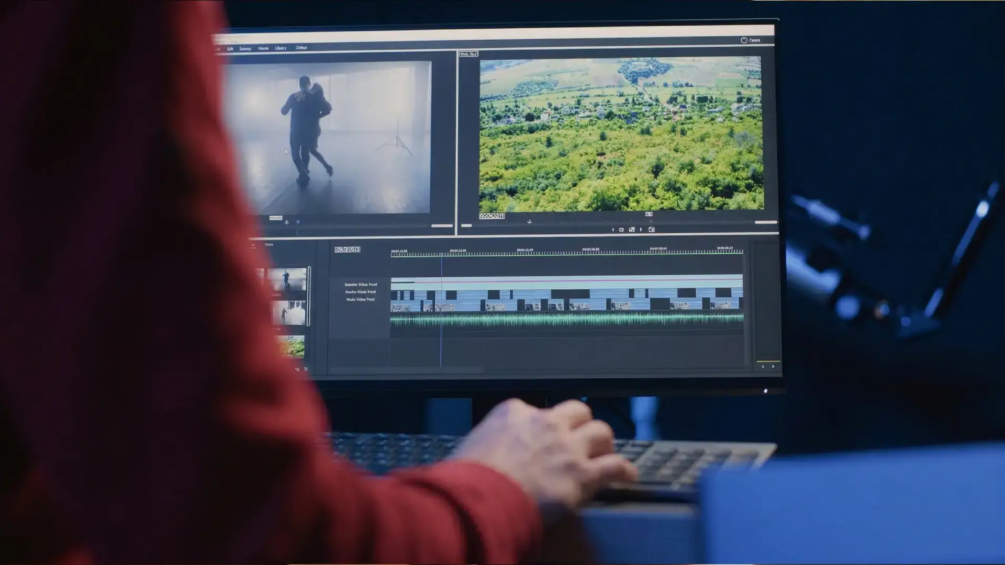Click the green audio waveform clip
Screen dimensions: 1005x565
tap(567, 319)
